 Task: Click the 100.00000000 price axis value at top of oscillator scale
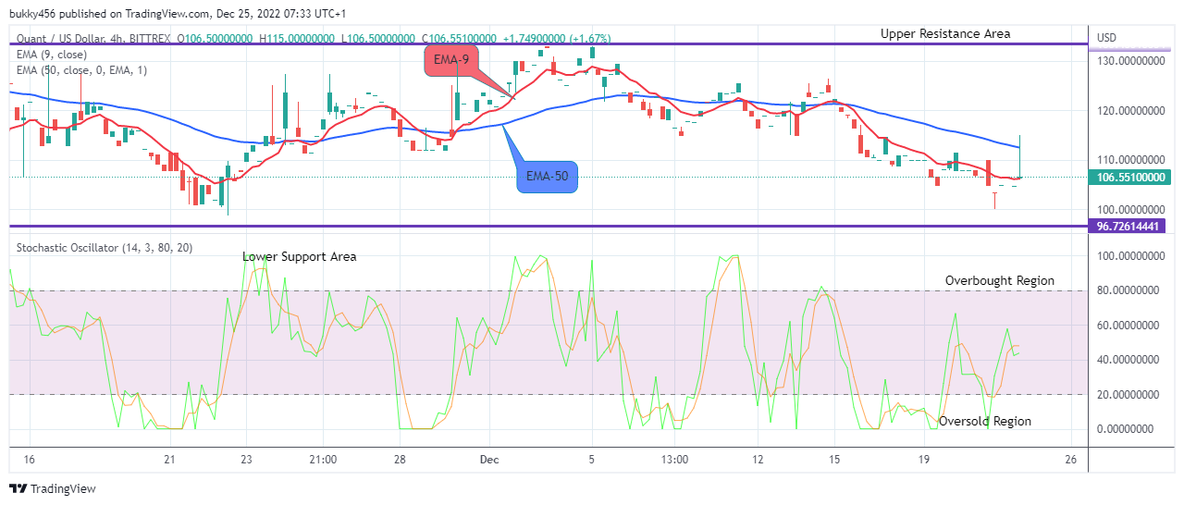(x=1130, y=256)
